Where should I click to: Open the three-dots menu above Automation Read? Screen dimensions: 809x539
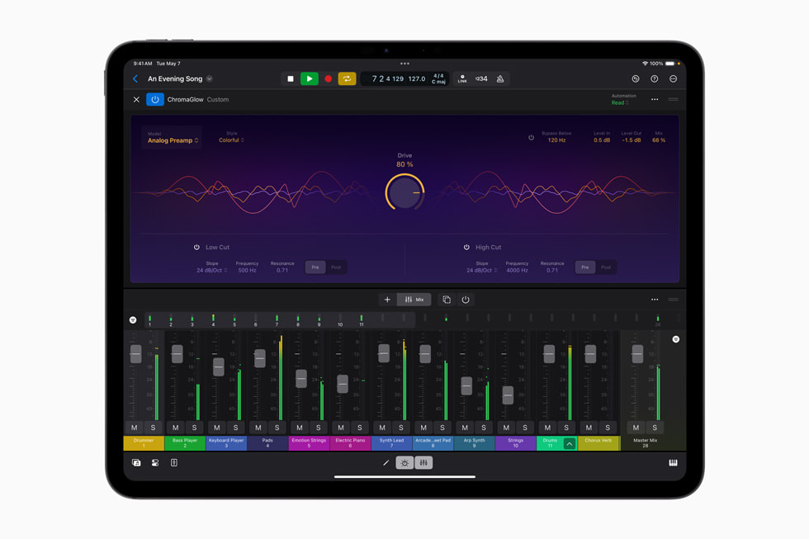pos(655,99)
